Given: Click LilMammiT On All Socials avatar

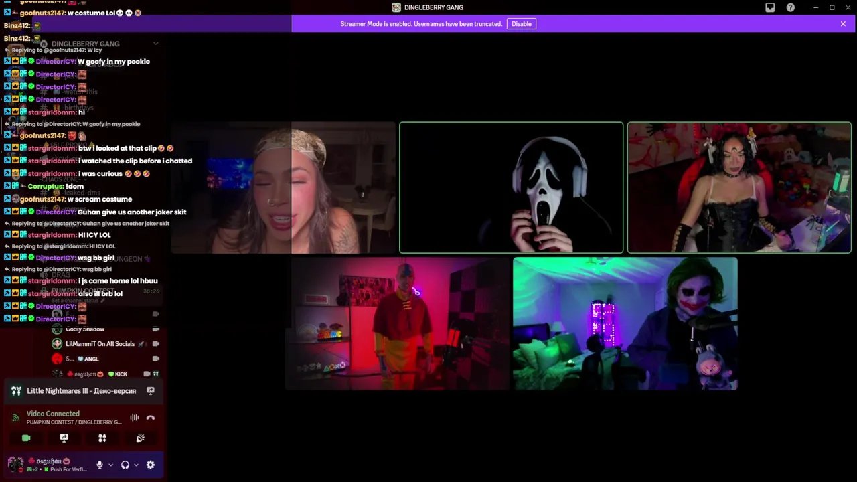Looking at the screenshot, I should pyautogui.click(x=57, y=344).
